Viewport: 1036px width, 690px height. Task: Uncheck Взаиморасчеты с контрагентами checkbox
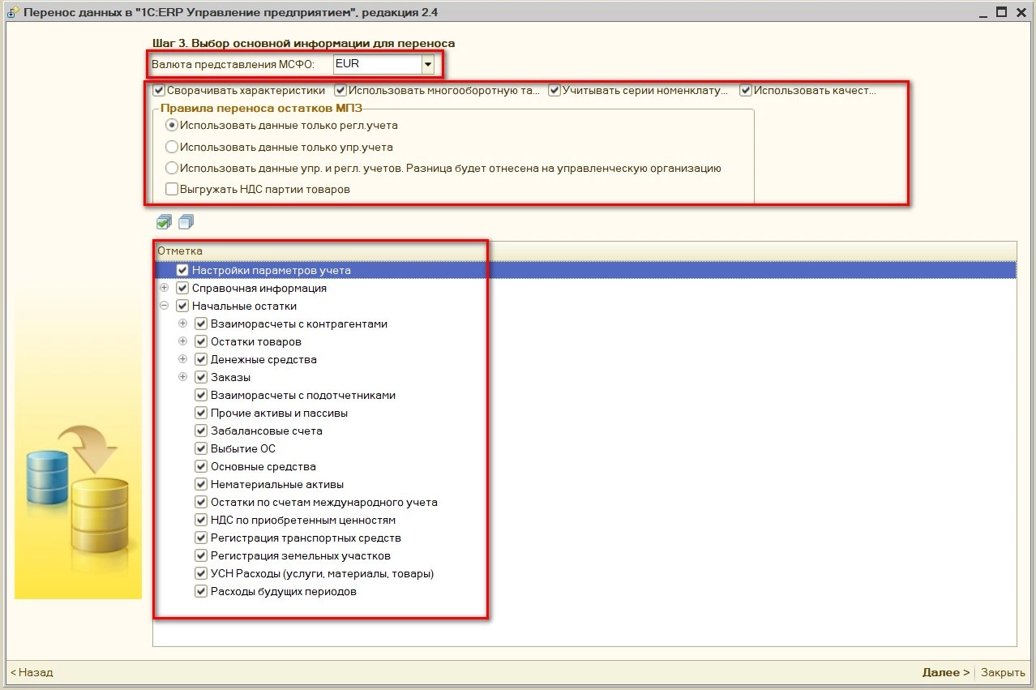(x=201, y=324)
